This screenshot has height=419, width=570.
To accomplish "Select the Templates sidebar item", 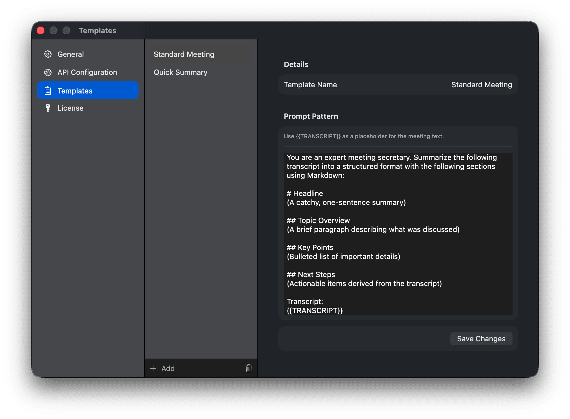I will point(75,91).
